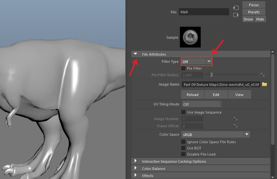Click the scrollbar up arrow
The width and height of the screenshot is (277, 179).
tap(273, 52)
